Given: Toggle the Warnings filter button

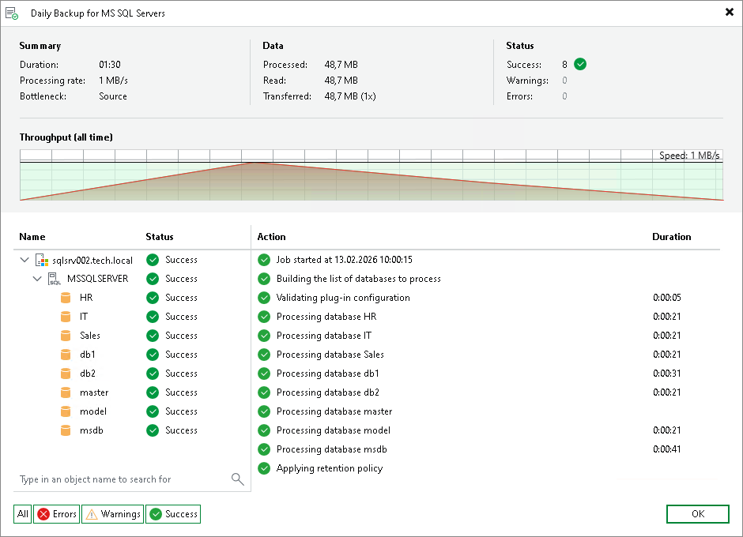Looking at the screenshot, I should tap(113, 514).
